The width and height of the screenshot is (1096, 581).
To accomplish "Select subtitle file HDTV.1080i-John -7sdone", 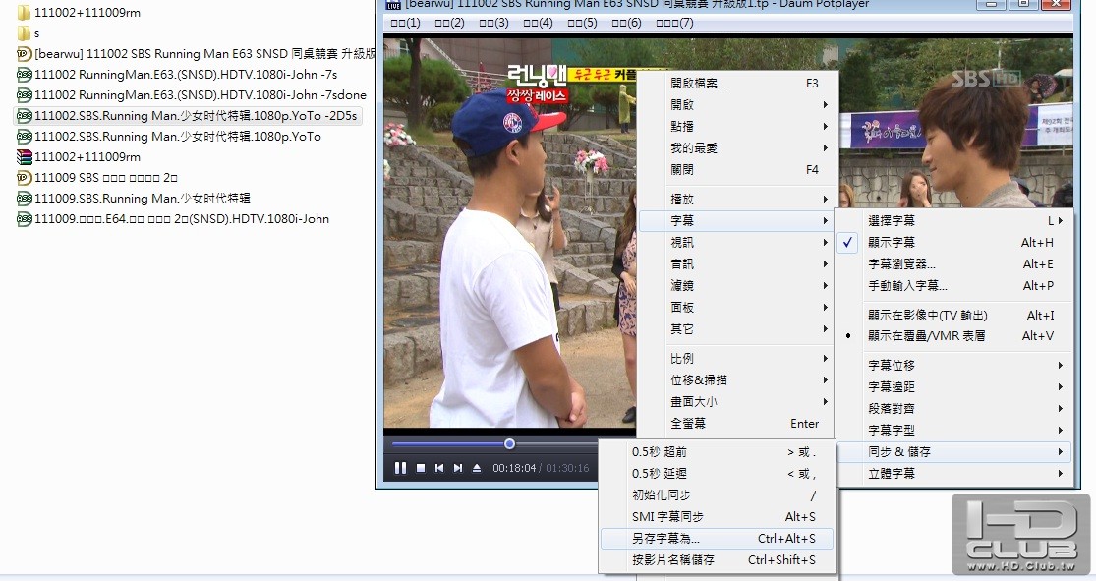I will click(192, 94).
